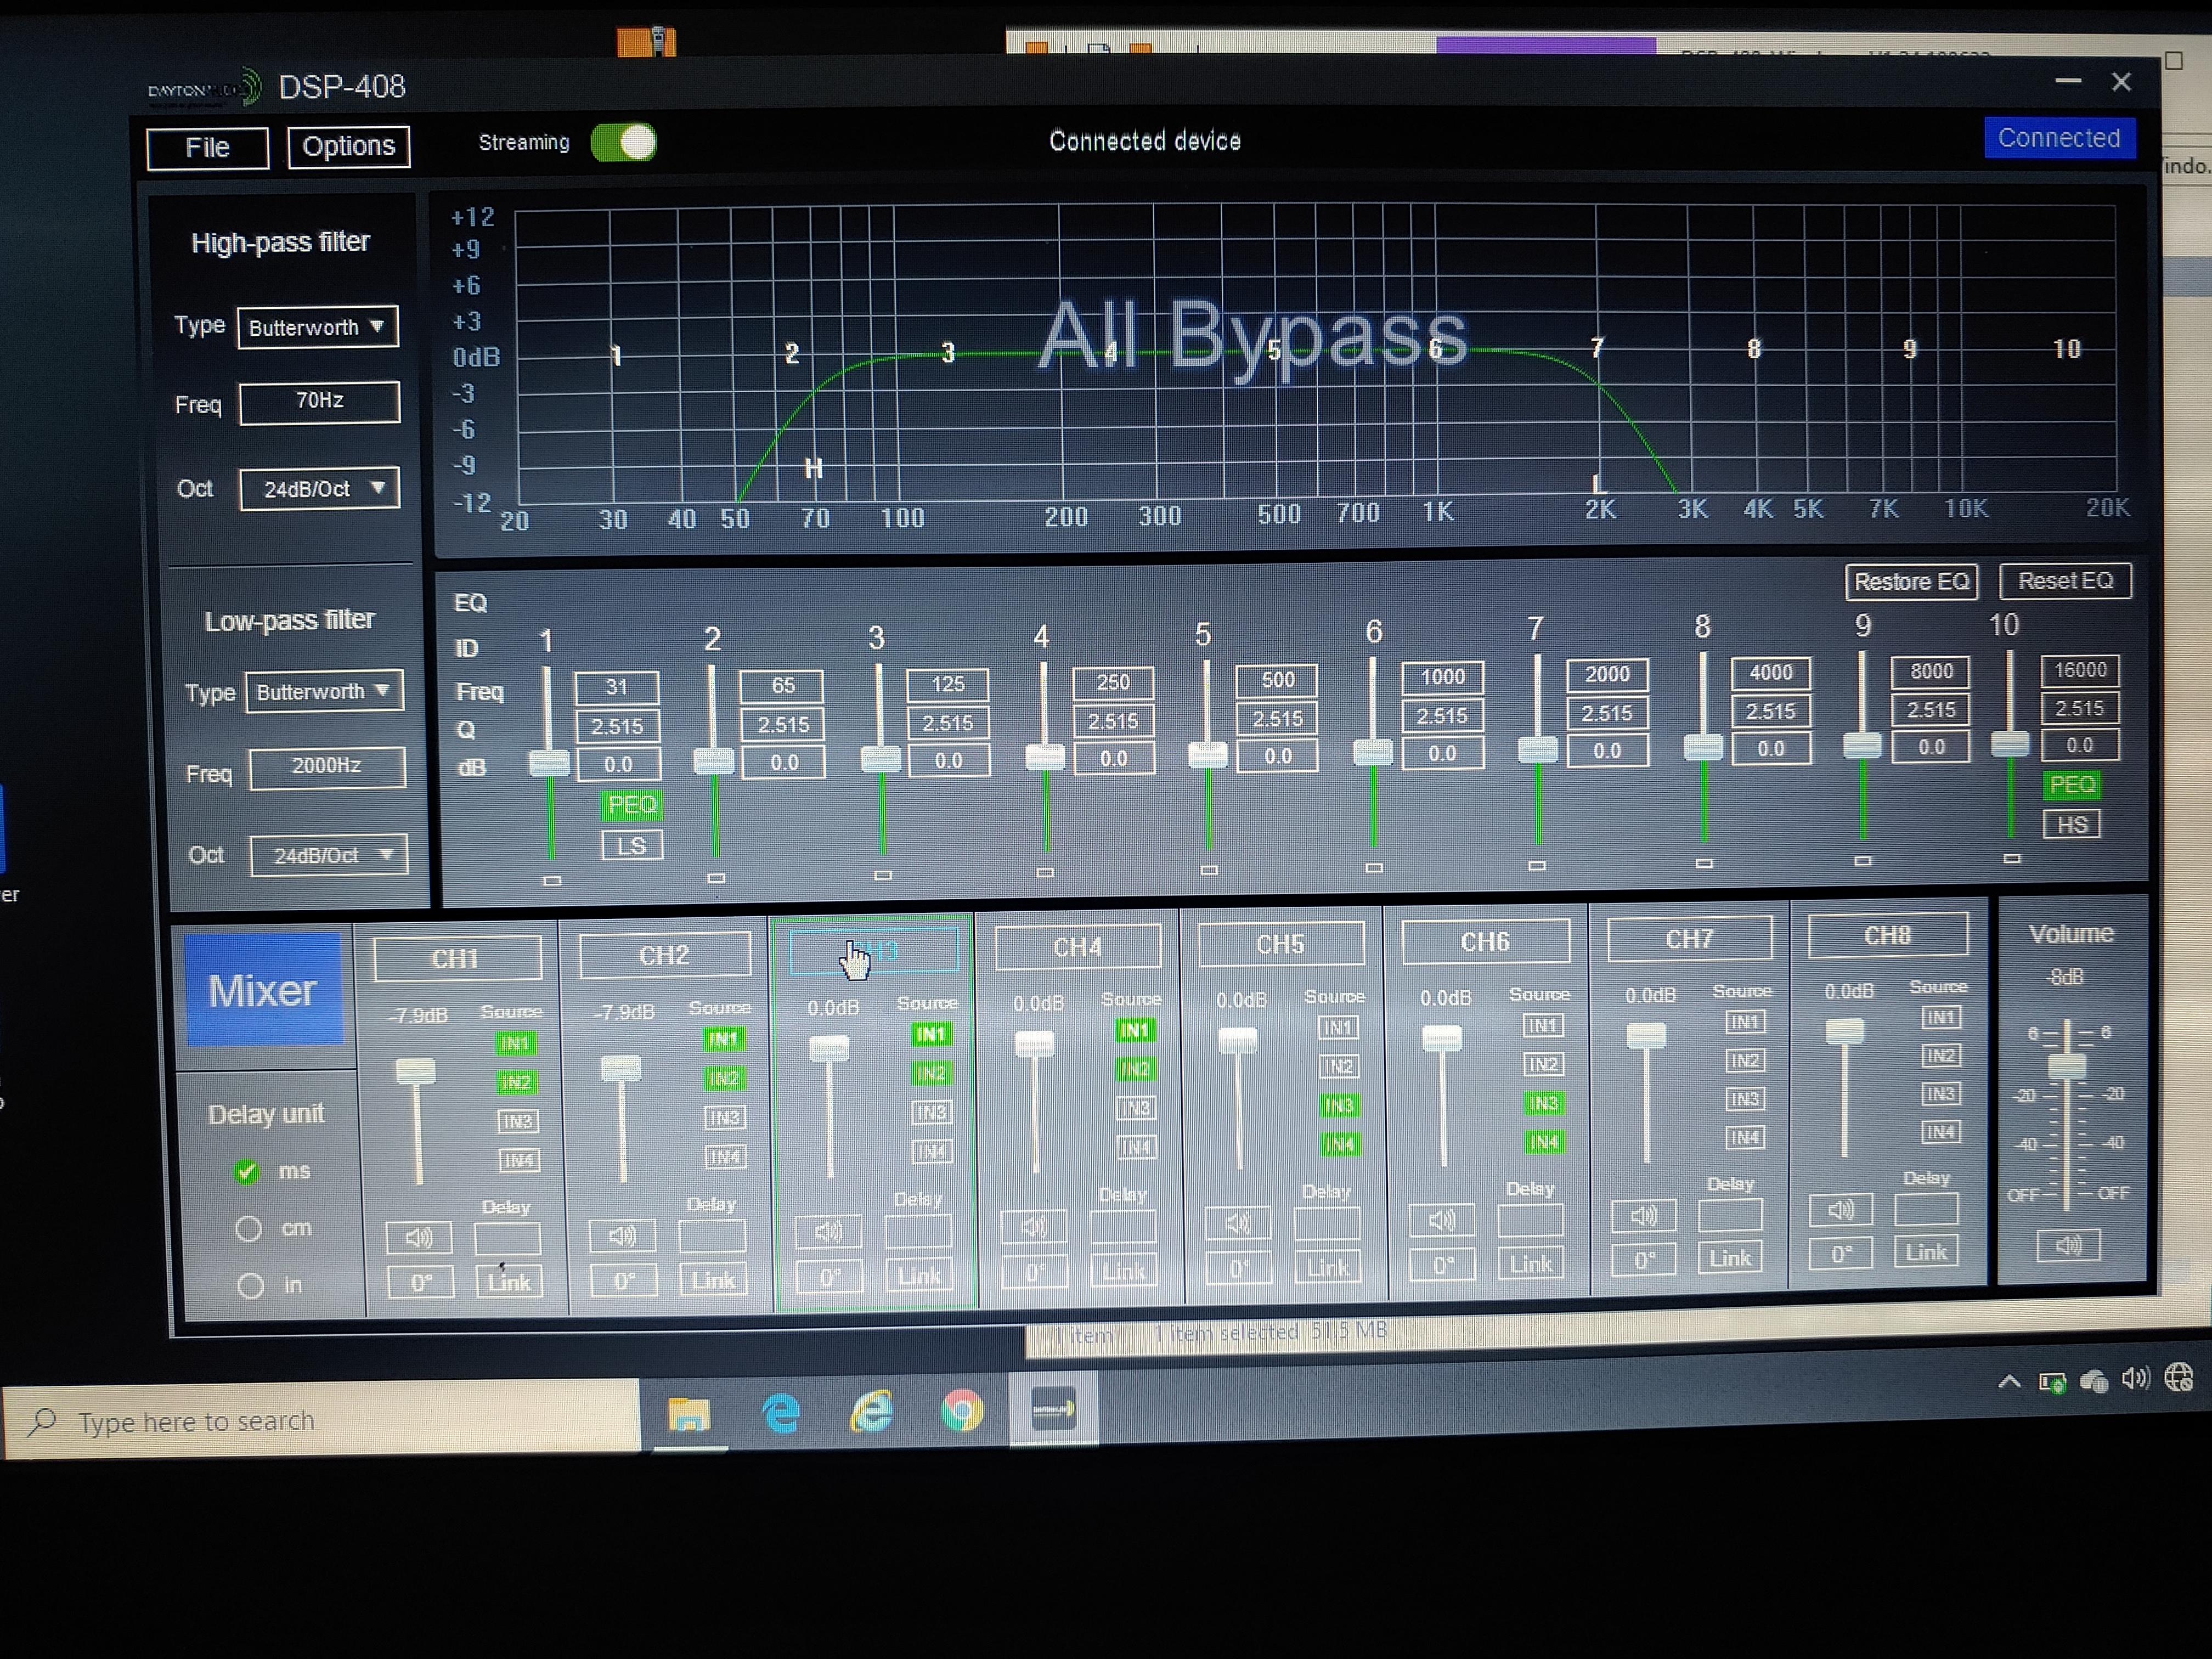Open the File menu
This screenshot has height=1659, width=2212.
pos(207,148)
